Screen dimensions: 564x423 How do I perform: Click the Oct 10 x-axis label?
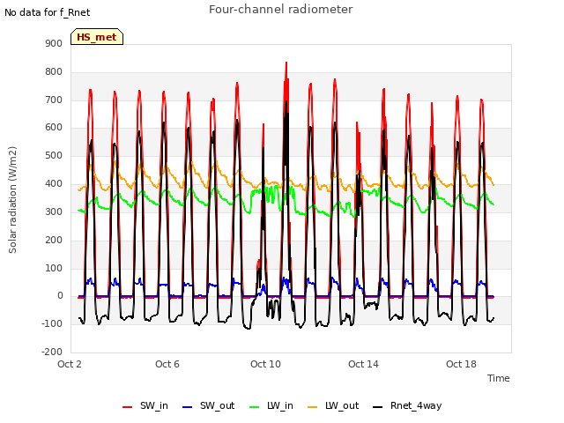point(265,364)
